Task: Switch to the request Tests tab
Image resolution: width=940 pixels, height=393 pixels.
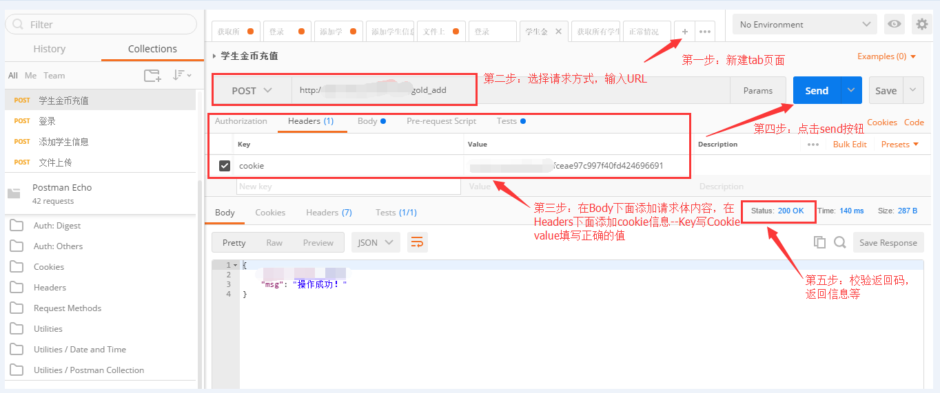Action: click(x=511, y=121)
